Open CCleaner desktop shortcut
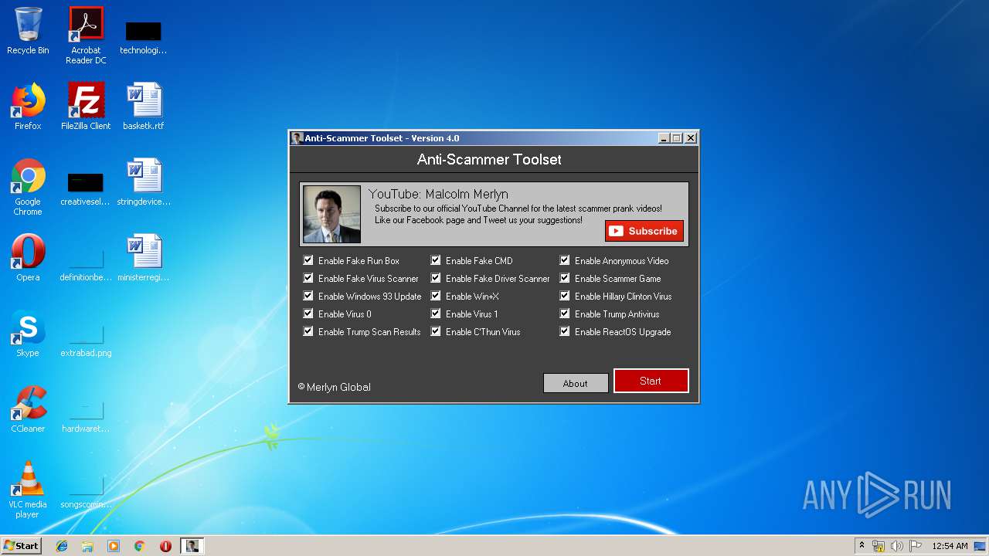 28,409
